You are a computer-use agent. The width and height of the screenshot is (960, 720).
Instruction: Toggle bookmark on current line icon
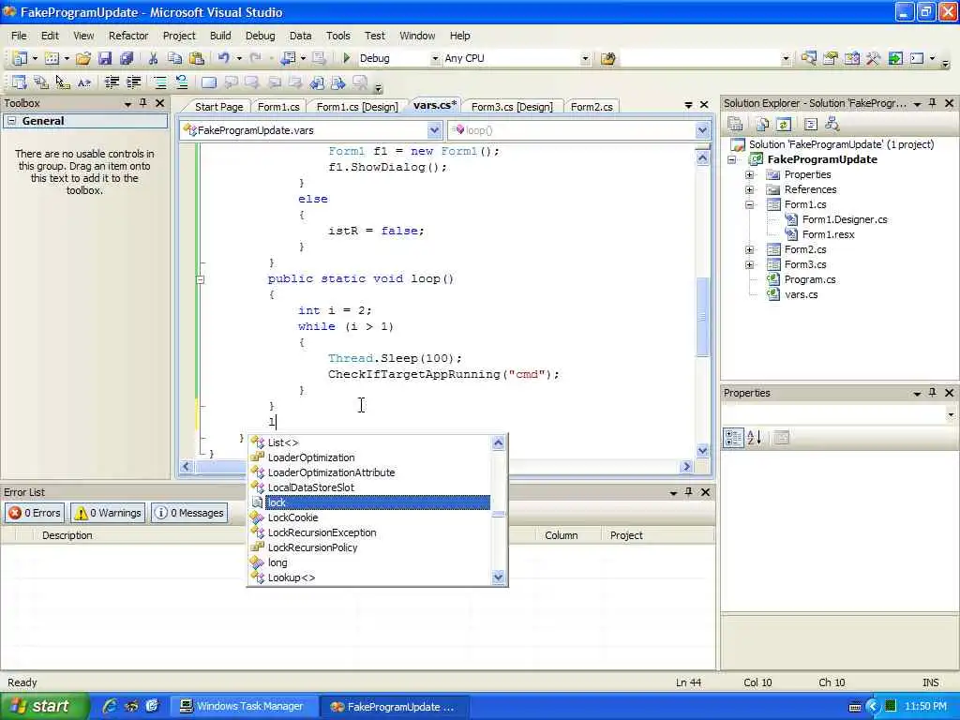[209, 82]
